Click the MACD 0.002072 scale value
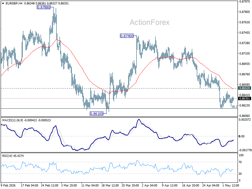Viewport: 252px width, 189px height. coord(245,120)
